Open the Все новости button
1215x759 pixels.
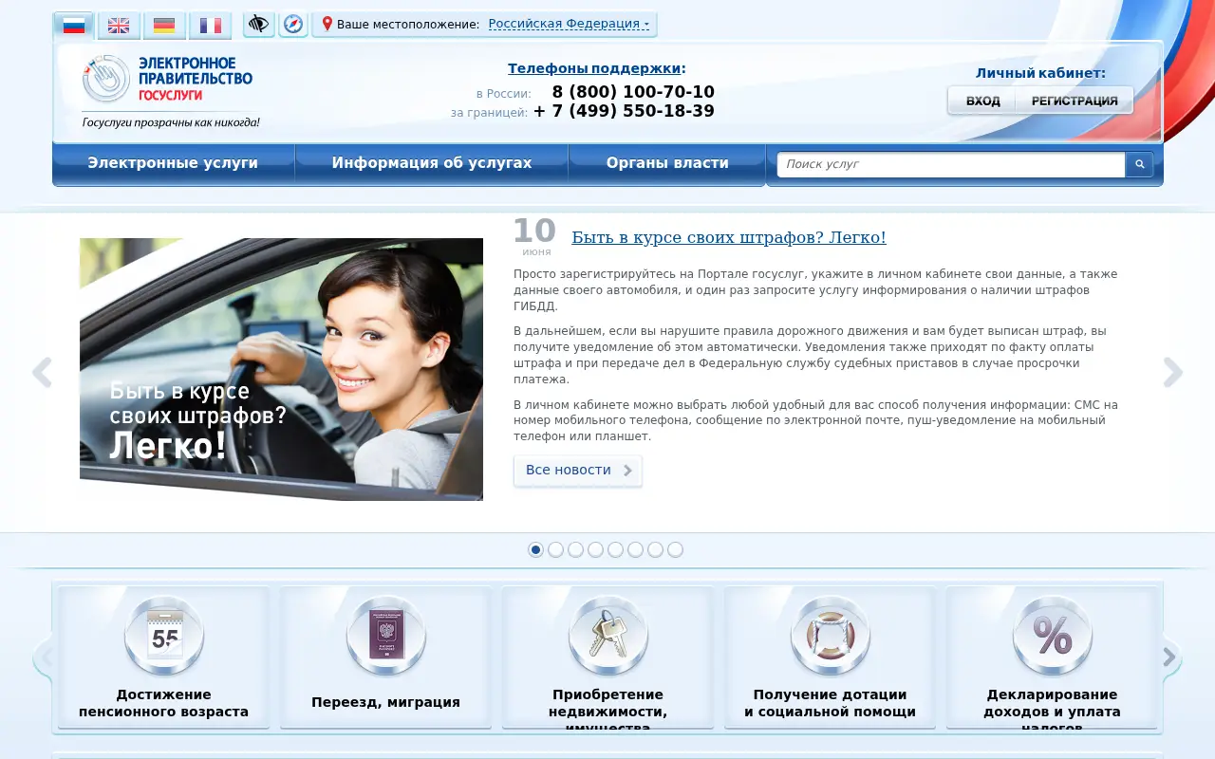[x=578, y=471]
